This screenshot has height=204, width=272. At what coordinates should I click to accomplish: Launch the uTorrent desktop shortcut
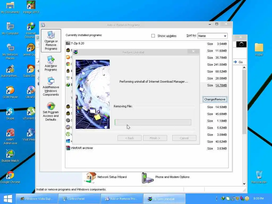pos(29,114)
